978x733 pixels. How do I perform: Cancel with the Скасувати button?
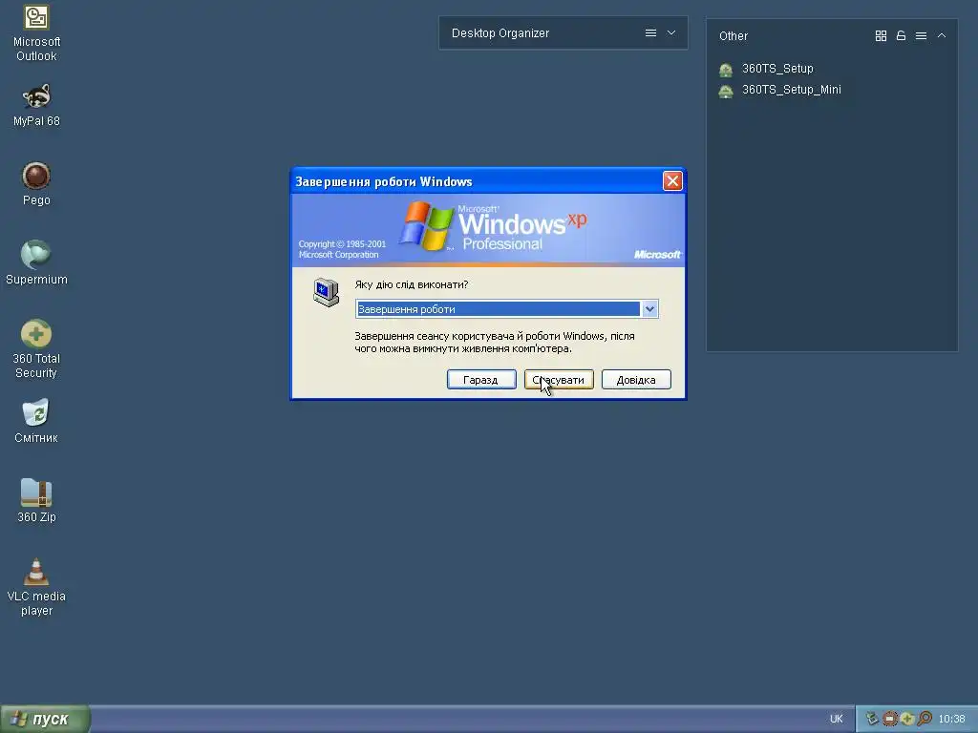tap(559, 380)
